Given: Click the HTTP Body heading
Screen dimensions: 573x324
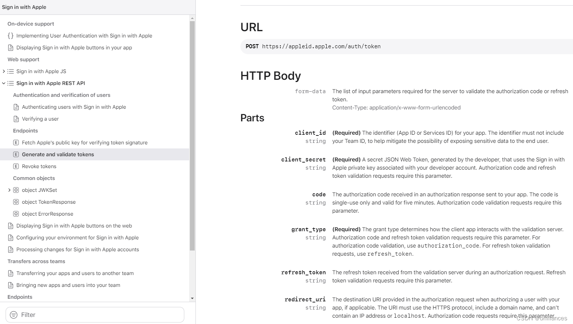Looking at the screenshot, I should (271, 76).
